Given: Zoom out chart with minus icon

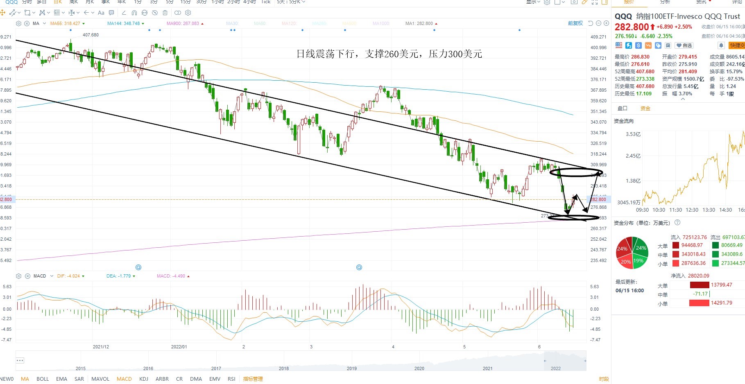Looking at the screenshot, I should [x=598, y=23].
